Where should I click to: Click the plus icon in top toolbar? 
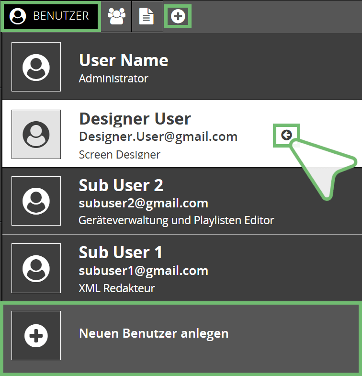coord(178,16)
